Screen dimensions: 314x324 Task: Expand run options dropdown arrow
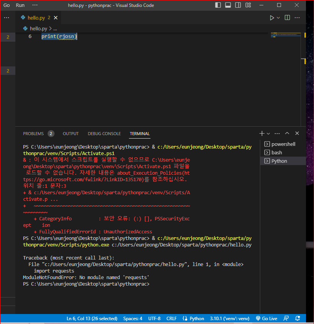[278, 18]
